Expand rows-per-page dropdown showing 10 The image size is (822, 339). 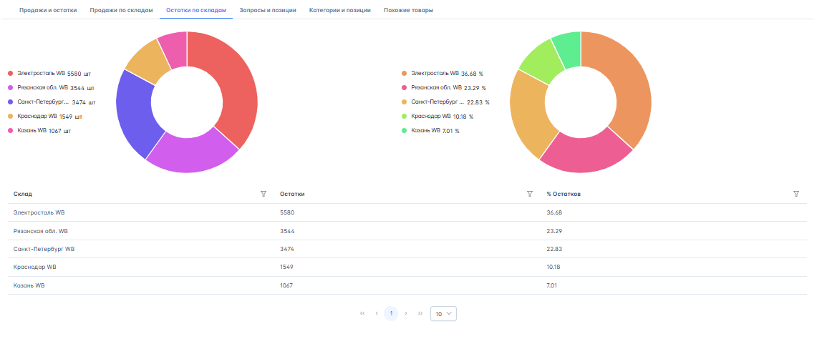pos(443,313)
